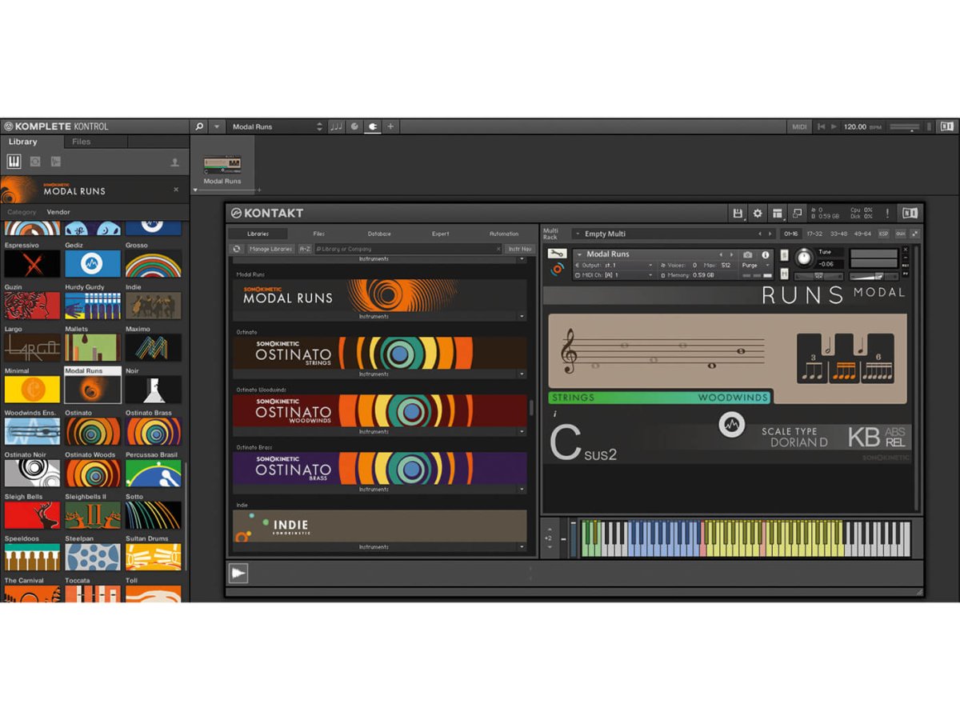Image resolution: width=960 pixels, height=720 pixels.
Task: Click the Manage Libraries button
Action: click(x=270, y=249)
